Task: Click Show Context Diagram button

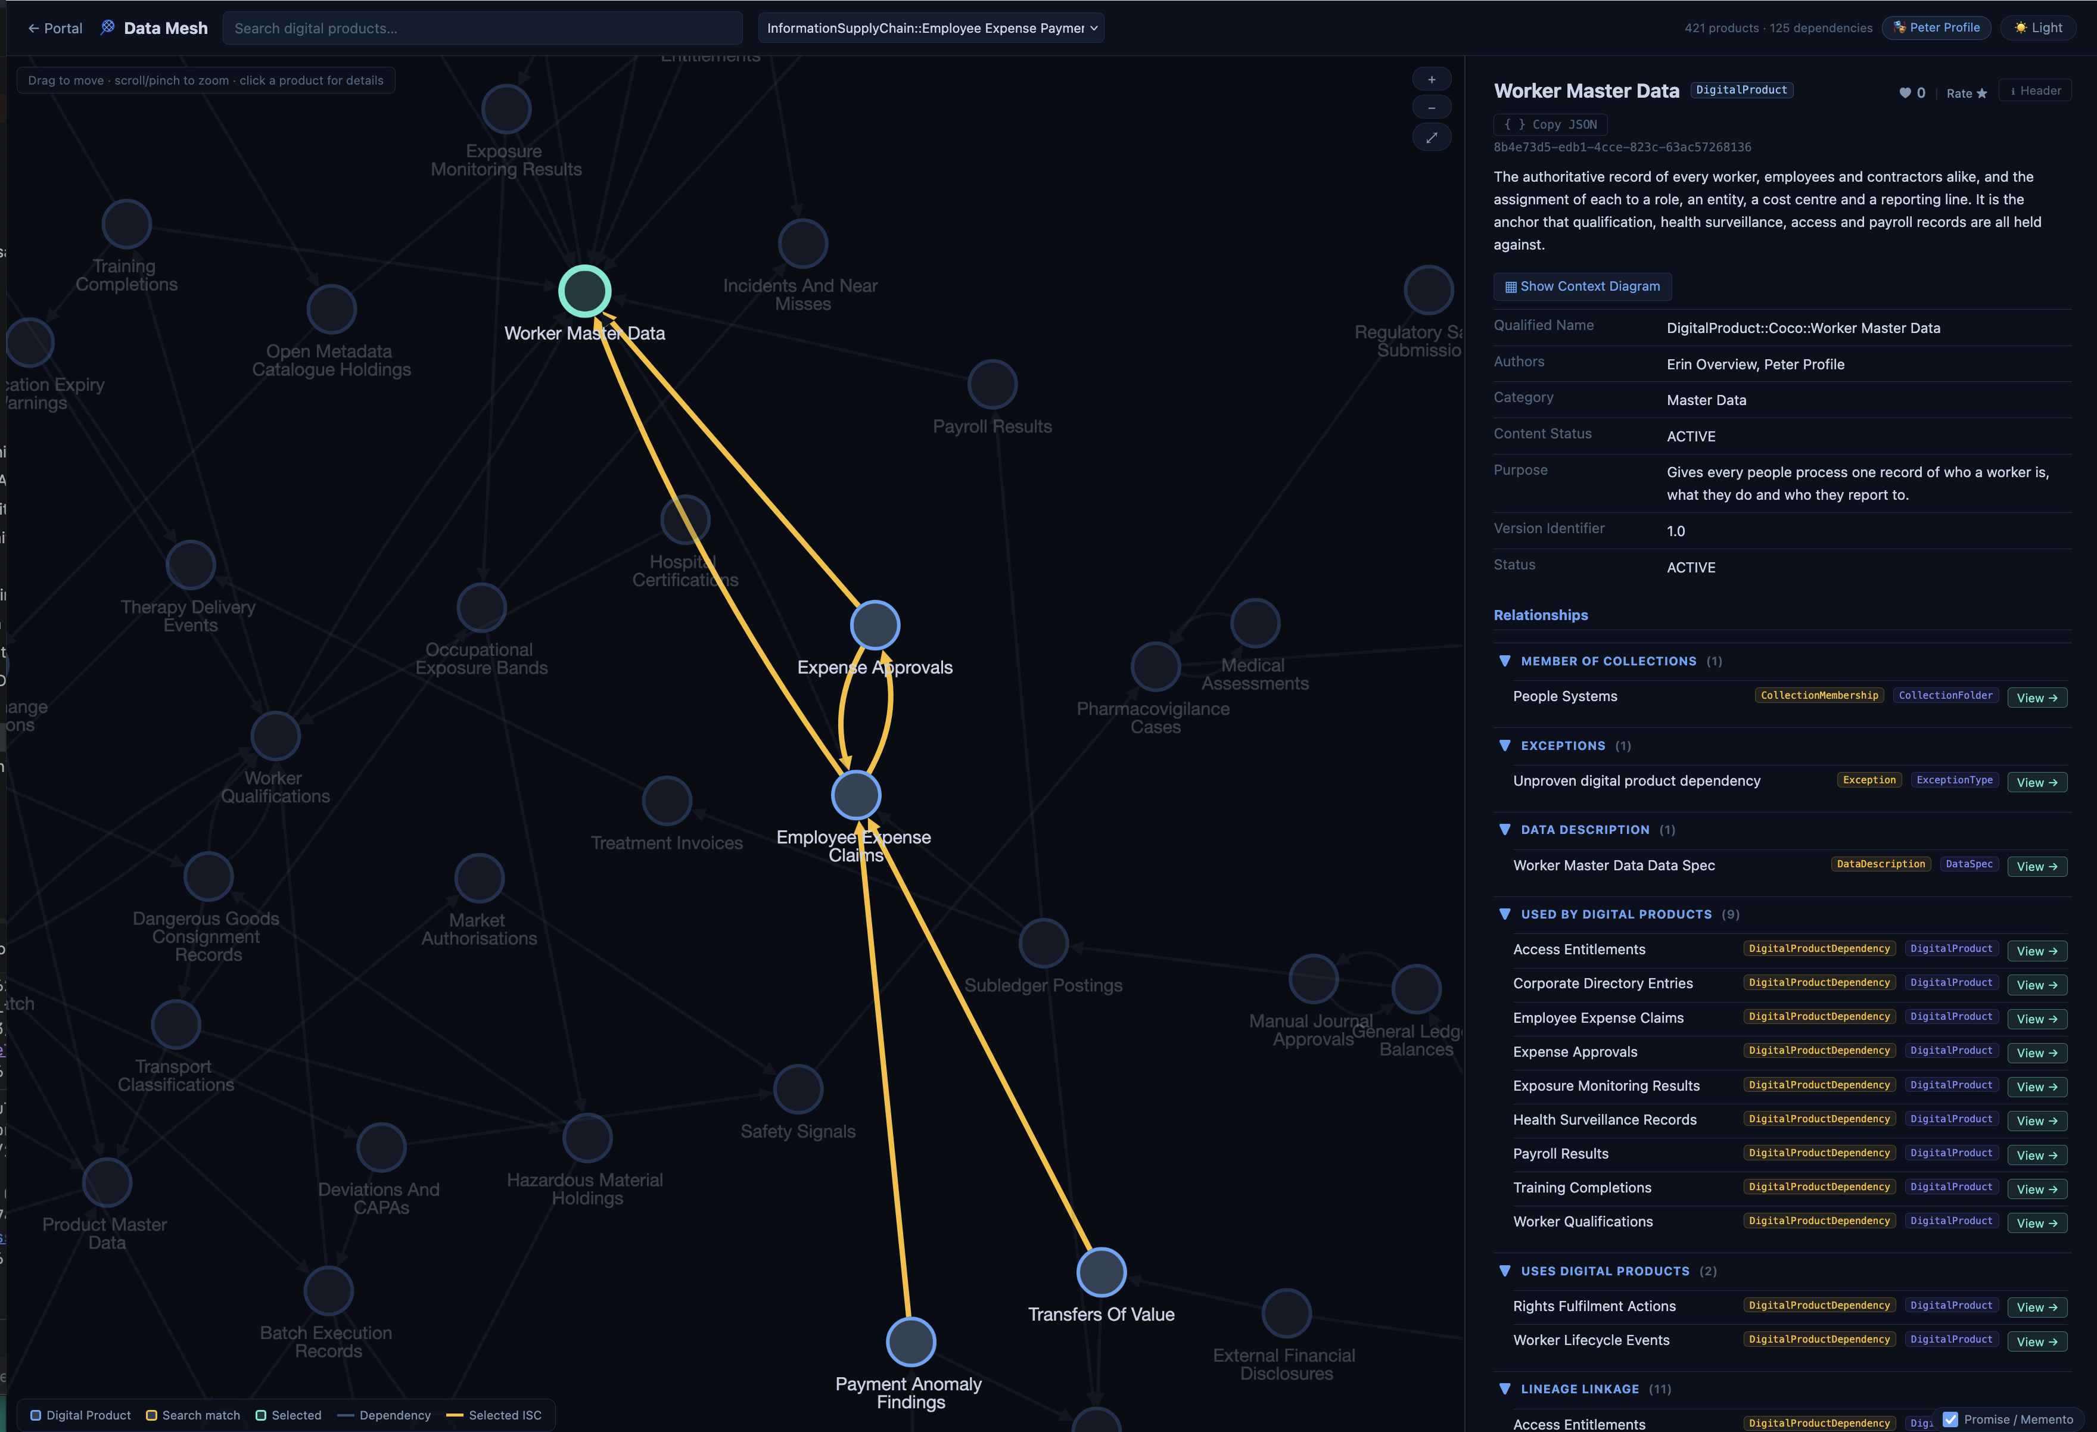Action: tap(1582, 286)
